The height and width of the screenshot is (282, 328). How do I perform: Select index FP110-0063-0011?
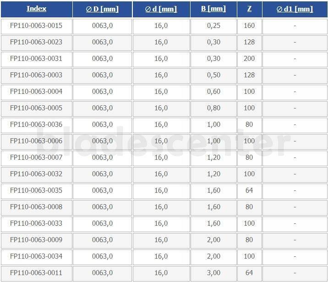[36, 273]
